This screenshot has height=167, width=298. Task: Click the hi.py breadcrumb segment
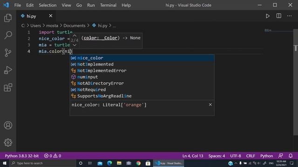click(x=102, y=26)
